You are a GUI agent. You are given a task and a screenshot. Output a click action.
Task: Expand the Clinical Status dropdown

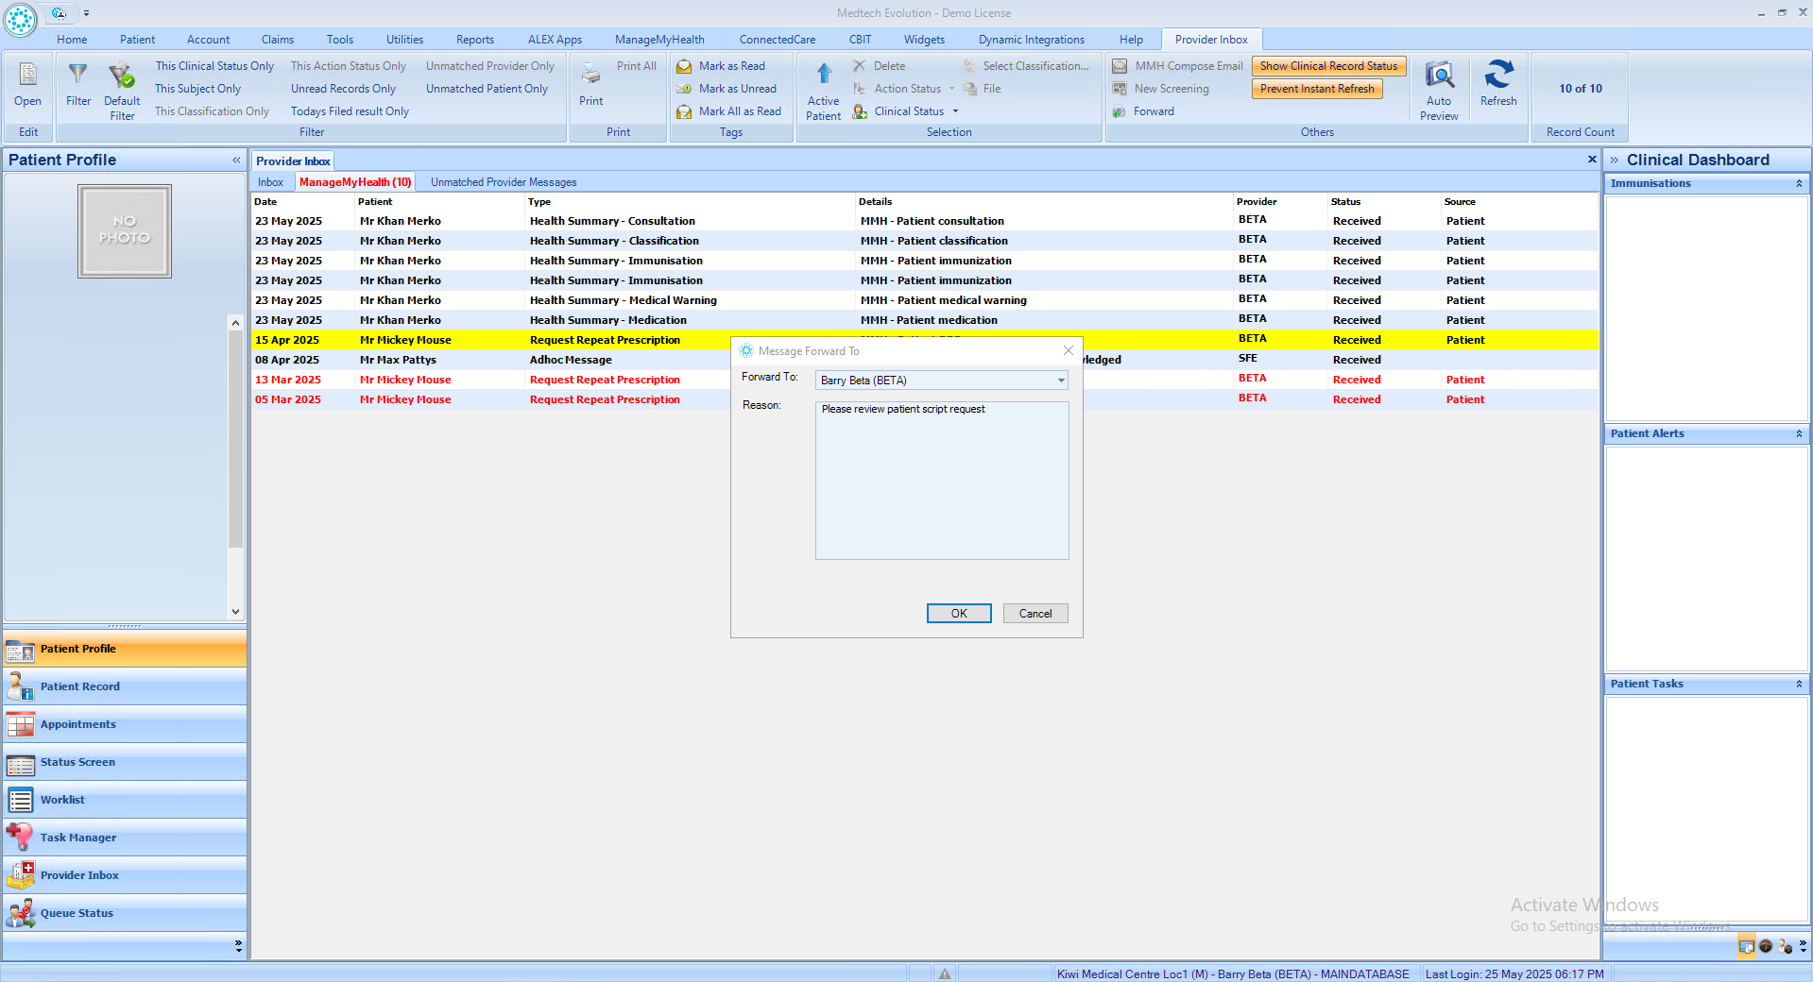point(955,111)
